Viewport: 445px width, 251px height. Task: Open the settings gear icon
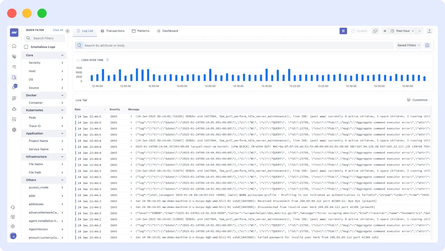[x=13, y=226]
